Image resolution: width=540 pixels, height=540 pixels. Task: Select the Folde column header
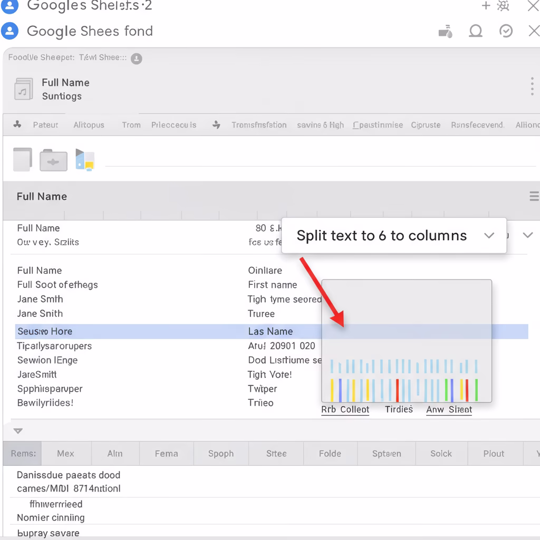pyautogui.click(x=330, y=454)
